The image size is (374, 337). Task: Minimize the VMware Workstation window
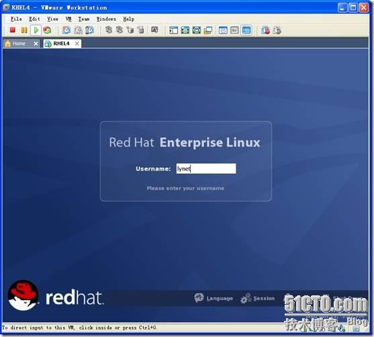point(342,7)
